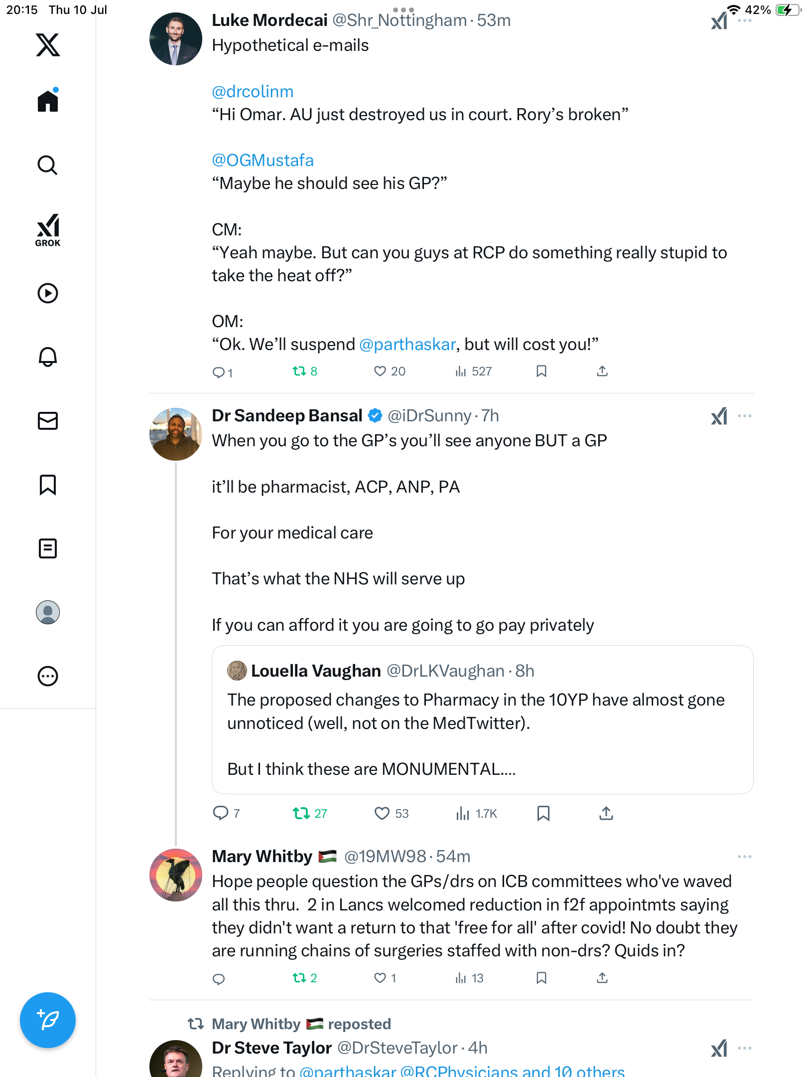Open Notifications bell icon
807x1077 pixels.
48,357
